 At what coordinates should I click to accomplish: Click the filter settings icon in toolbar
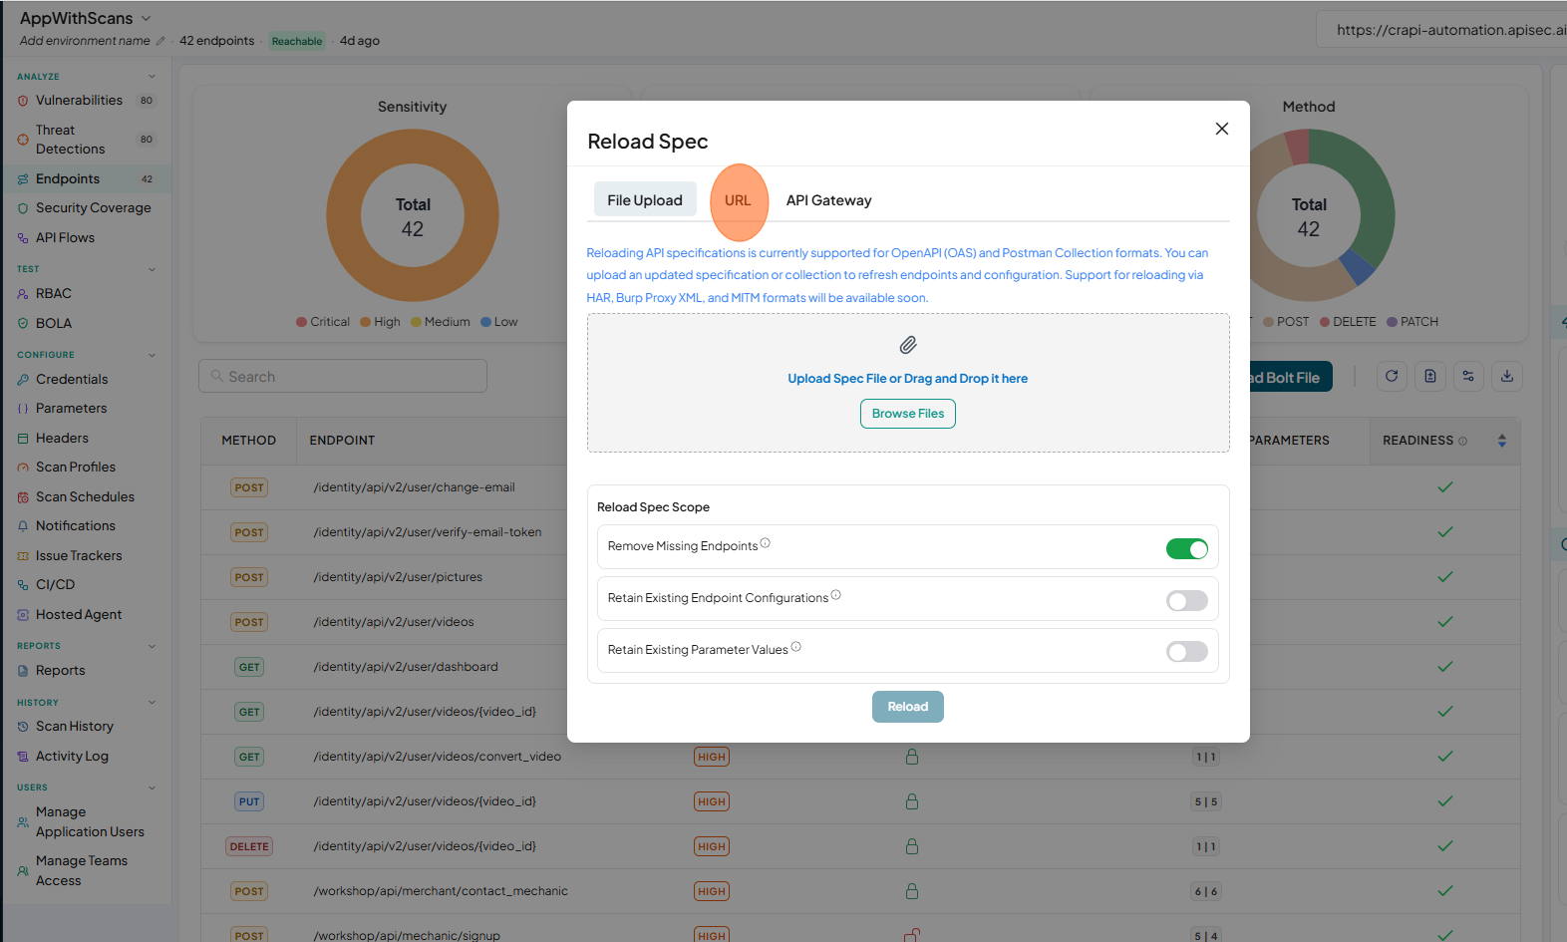pyautogui.click(x=1468, y=376)
